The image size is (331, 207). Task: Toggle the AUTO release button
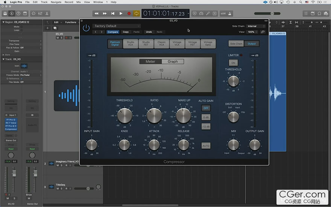[206, 146]
